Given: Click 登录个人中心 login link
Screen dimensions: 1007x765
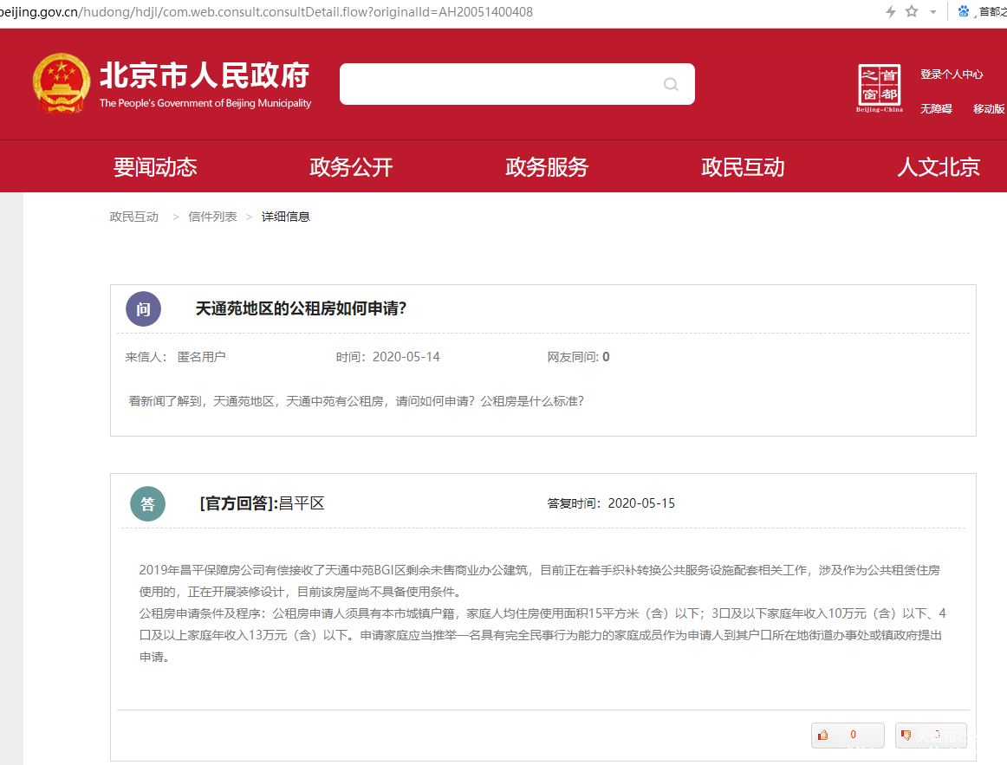Looking at the screenshot, I should coord(952,75).
